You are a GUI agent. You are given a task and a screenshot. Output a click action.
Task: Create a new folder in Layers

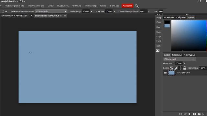tap(199, 114)
